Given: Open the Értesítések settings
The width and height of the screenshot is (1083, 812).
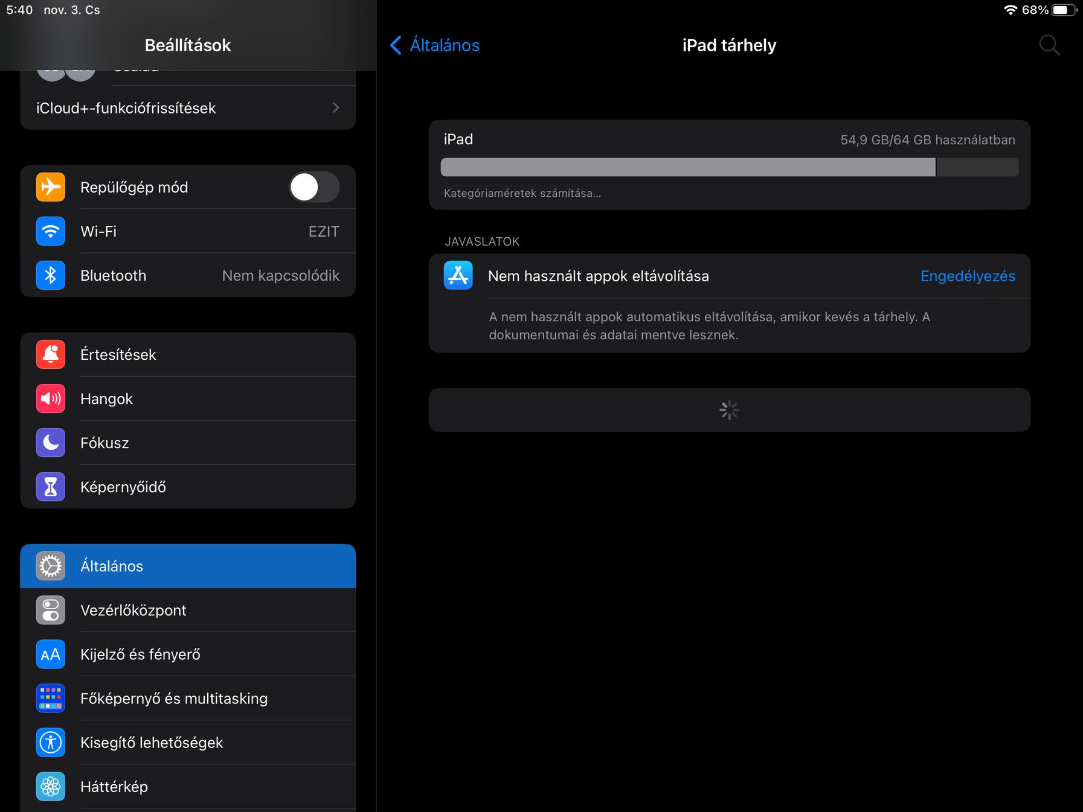Looking at the screenshot, I should [x=188, y=354].
